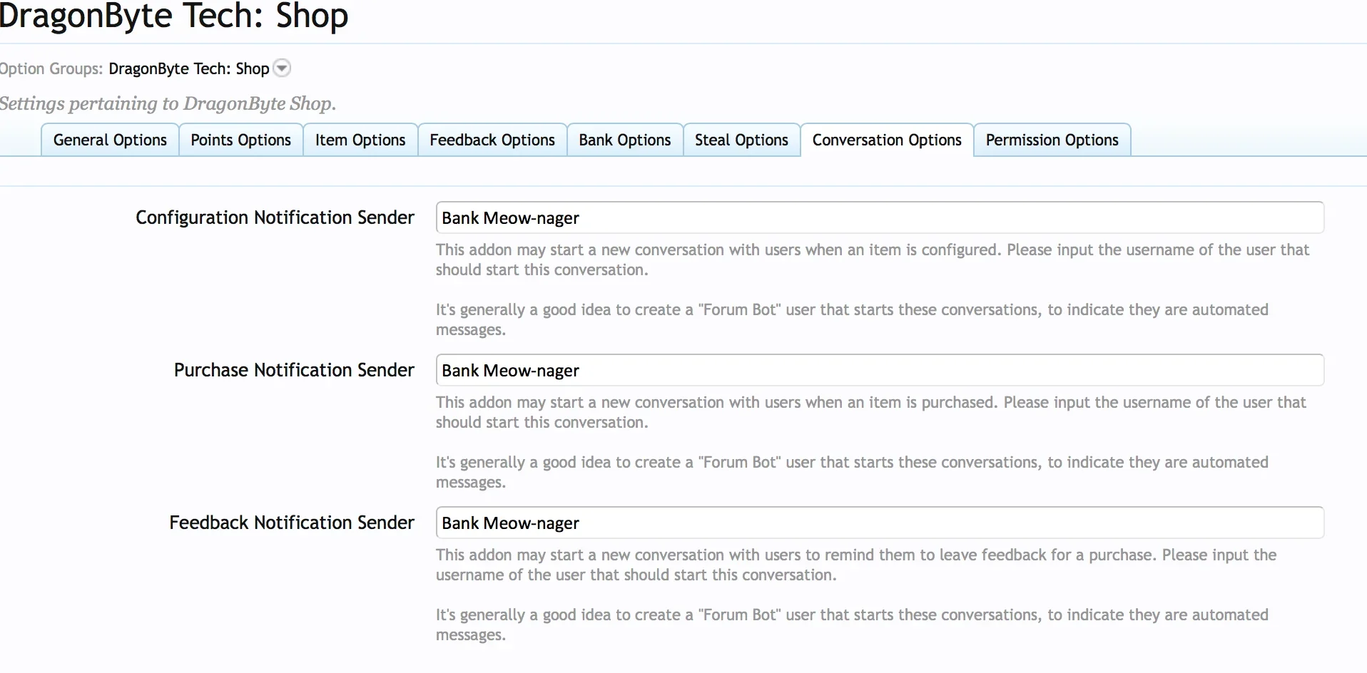Click the Configuration Notification Sender label

[x=275, y=217]
